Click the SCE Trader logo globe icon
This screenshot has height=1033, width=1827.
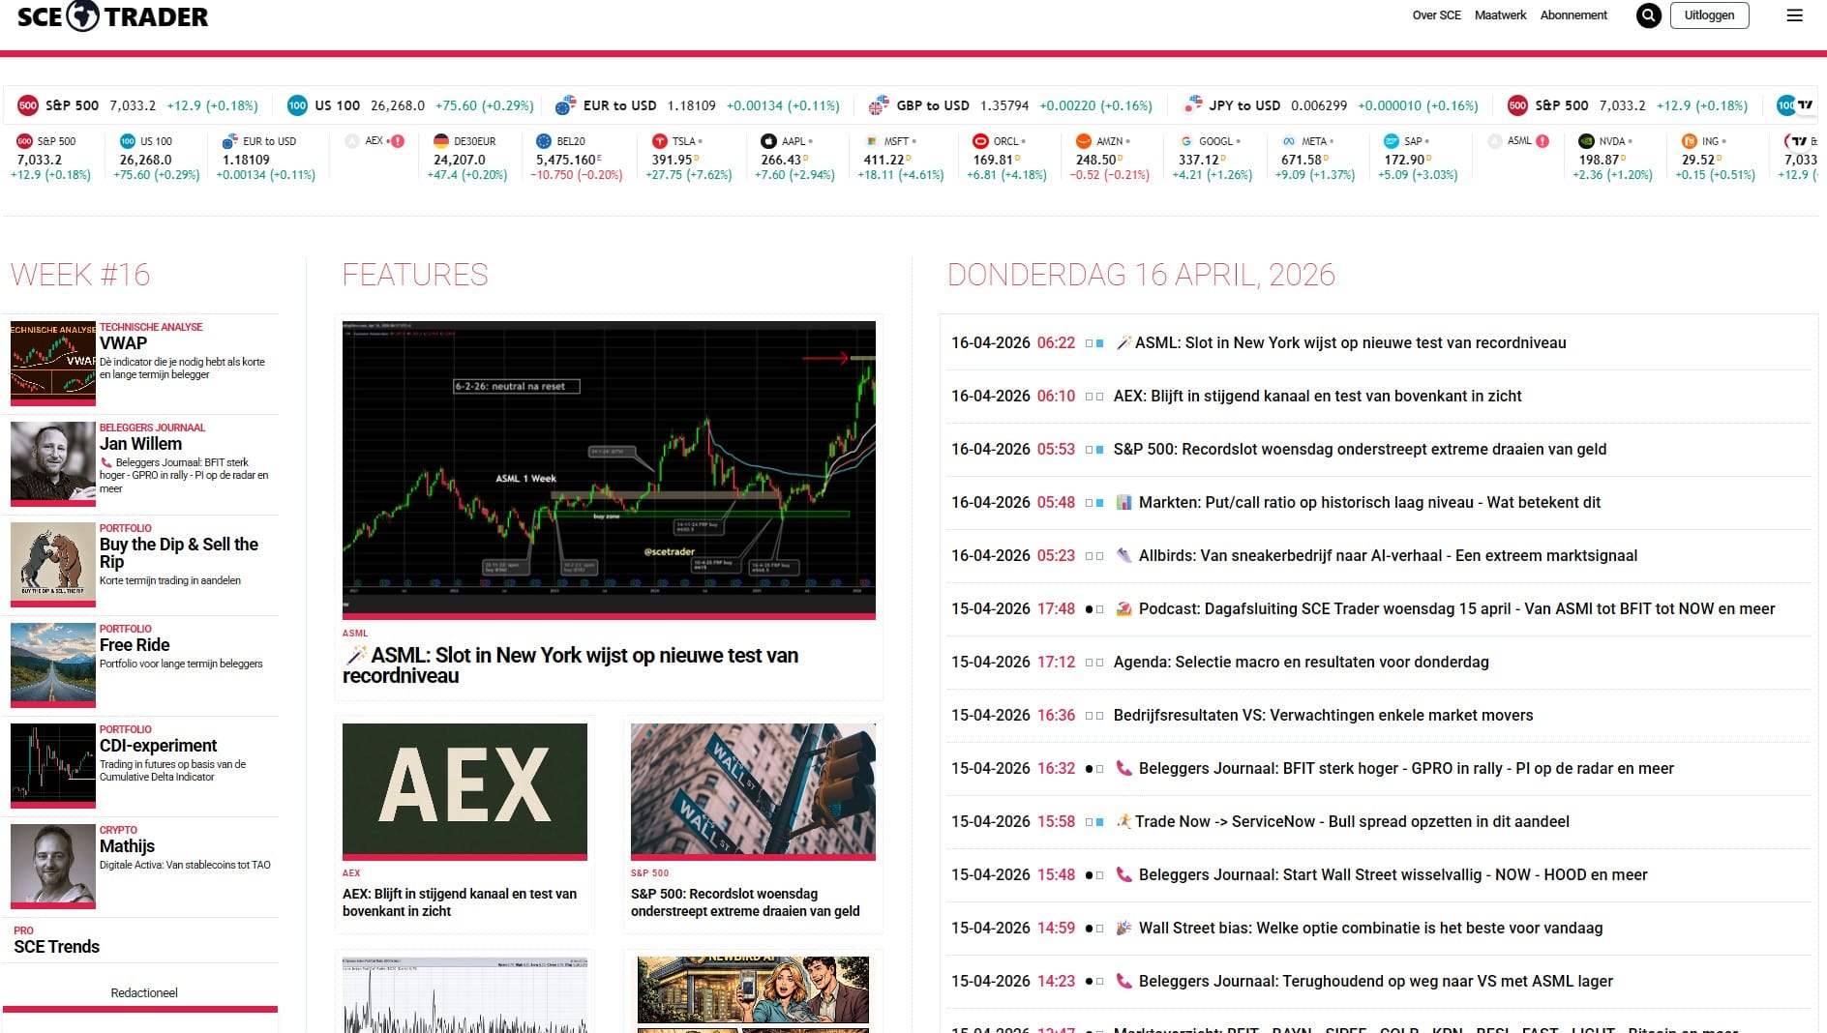point(85,15)
